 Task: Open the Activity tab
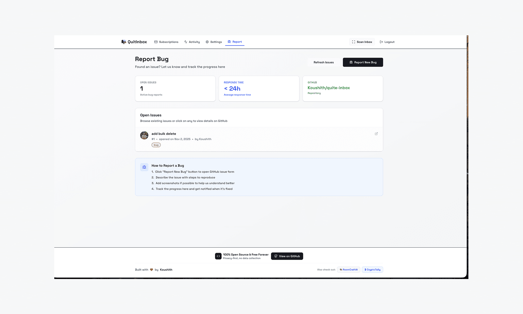point(192,42)
